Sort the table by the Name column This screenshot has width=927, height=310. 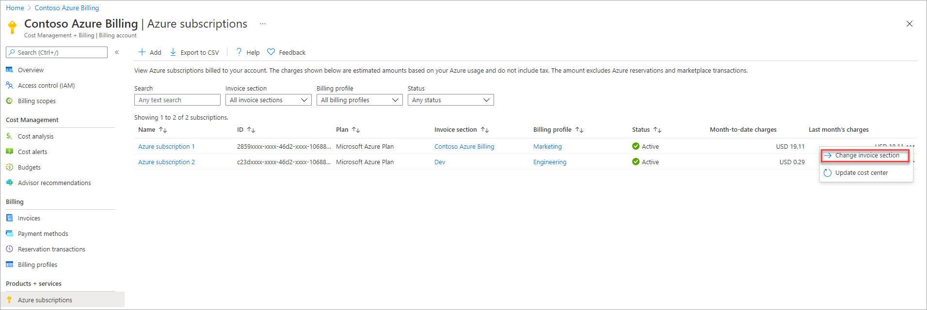163,130
